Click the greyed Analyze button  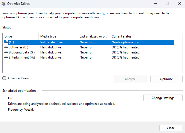pos(130,79)
